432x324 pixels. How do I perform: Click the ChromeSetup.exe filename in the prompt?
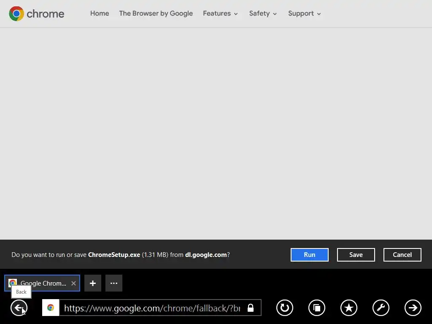(114, 255)
